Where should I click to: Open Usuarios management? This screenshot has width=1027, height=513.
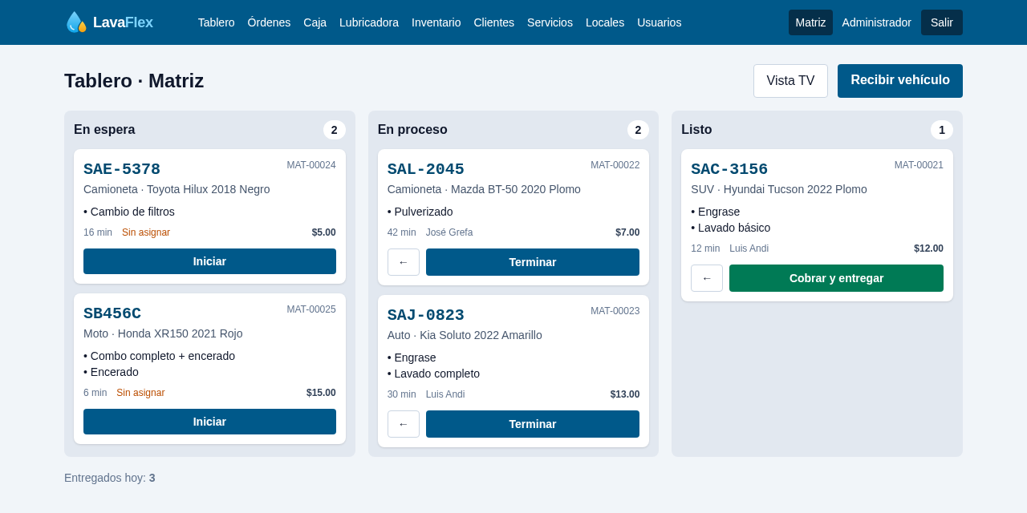(x=660, y=22)
